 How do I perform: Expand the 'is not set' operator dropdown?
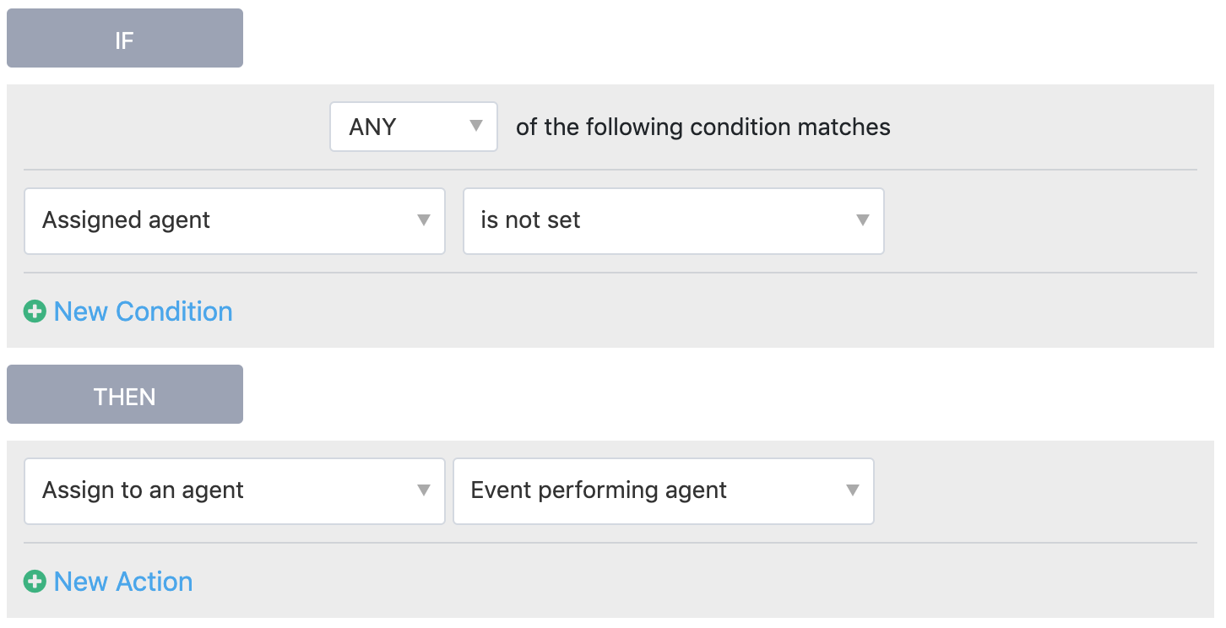point(673,221)
